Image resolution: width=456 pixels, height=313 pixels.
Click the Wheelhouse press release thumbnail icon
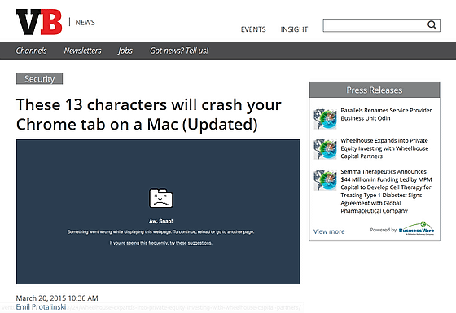click(x=325, y=149)
